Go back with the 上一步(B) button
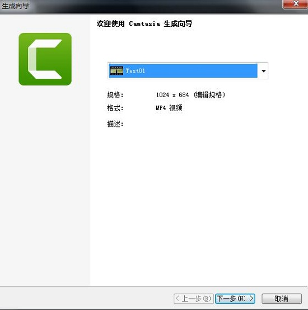Viewport: 308px width, 310px height. point(193,298)
